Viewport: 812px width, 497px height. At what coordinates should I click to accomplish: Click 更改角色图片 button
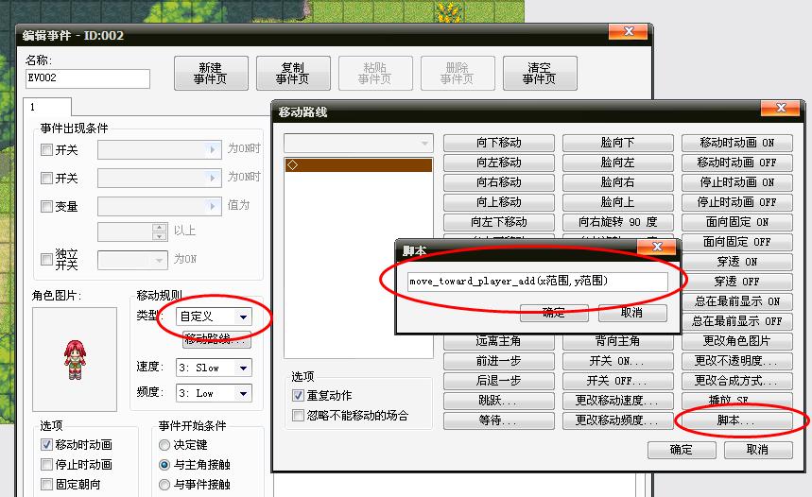click(737, 341)
